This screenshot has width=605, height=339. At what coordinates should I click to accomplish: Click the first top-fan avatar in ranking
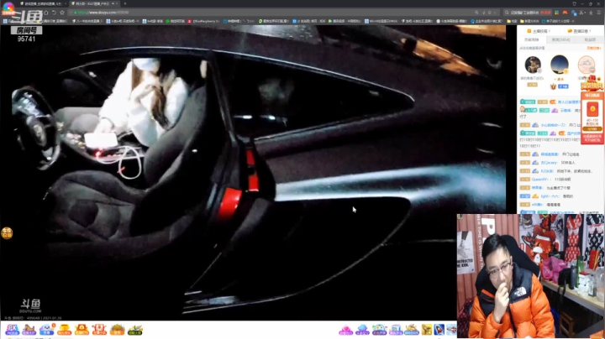tap(533, 65)
